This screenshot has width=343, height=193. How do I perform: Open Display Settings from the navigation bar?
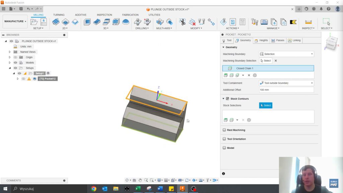[159, 180]
